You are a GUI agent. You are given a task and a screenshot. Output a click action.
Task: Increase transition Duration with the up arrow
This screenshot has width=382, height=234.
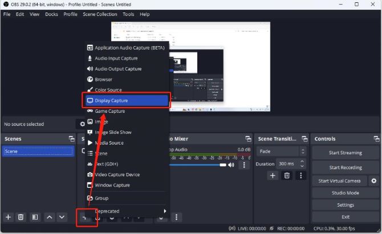click(x=302, y=162)
